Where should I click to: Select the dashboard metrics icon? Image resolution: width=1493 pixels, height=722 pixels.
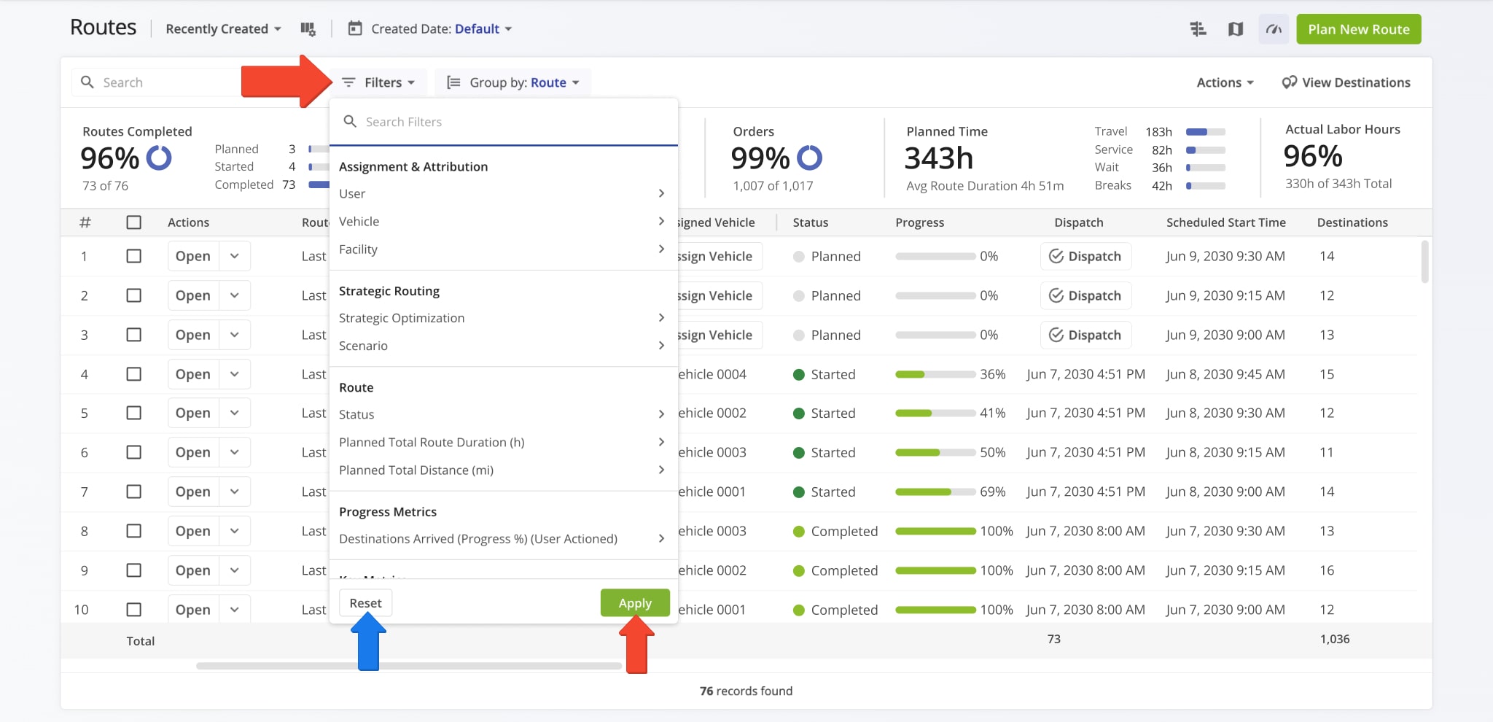1273,28
